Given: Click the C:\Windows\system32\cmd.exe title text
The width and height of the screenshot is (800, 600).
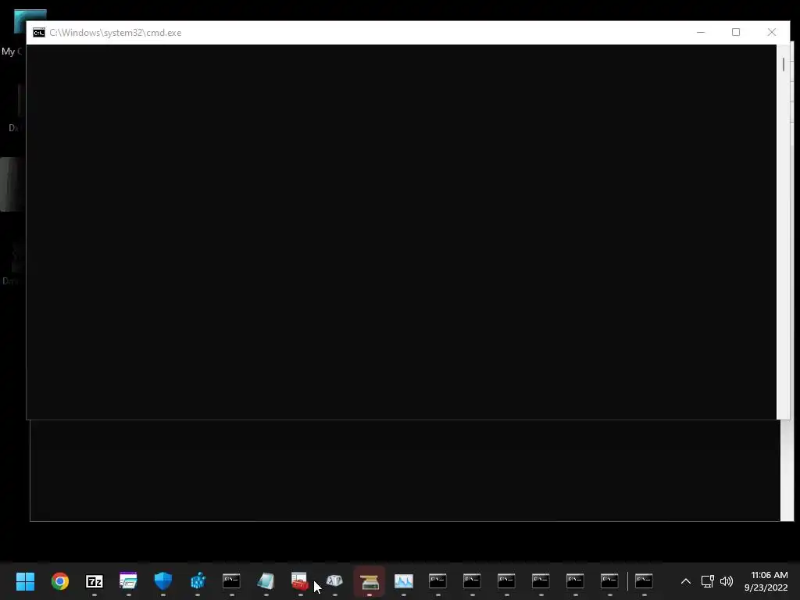Looking at the screenshot, I should point(116,33).
